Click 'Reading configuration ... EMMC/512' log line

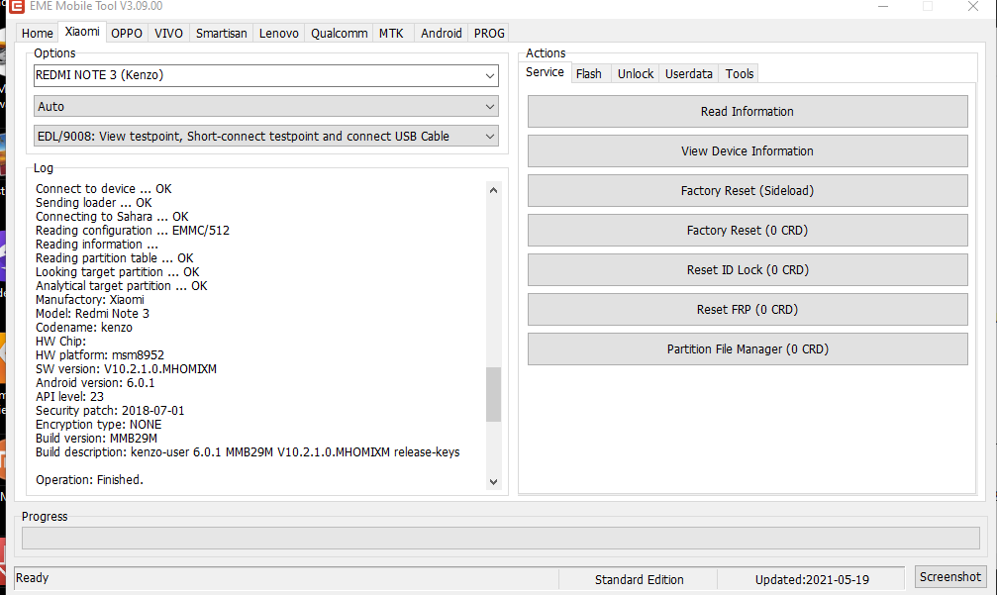coord(133,230)
